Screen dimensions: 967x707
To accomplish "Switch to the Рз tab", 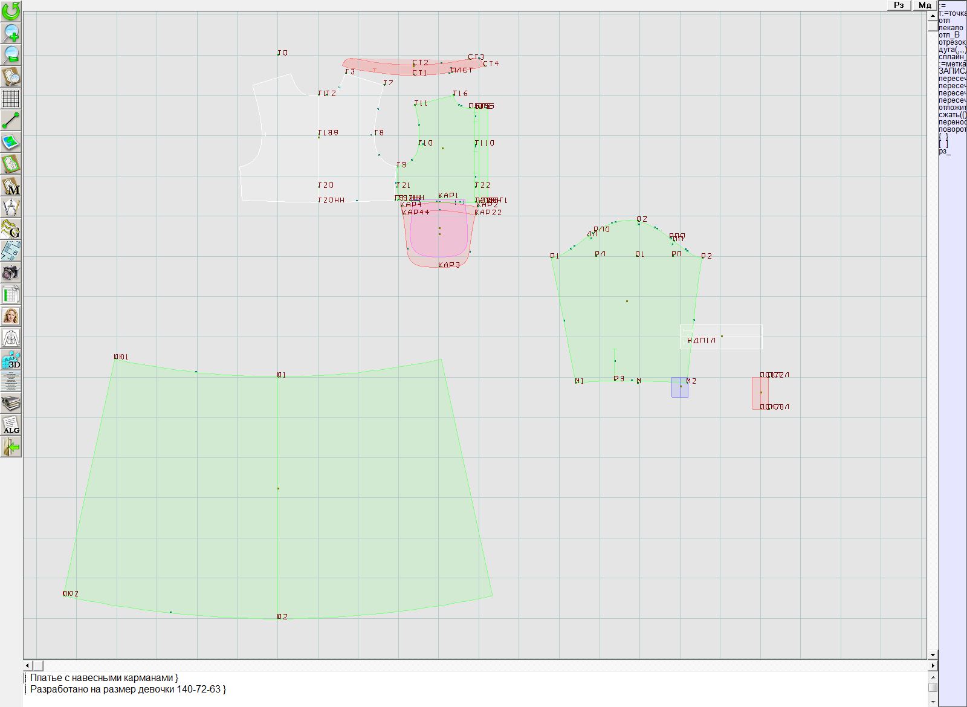I will pyautogui.click(x=899, y=5).
